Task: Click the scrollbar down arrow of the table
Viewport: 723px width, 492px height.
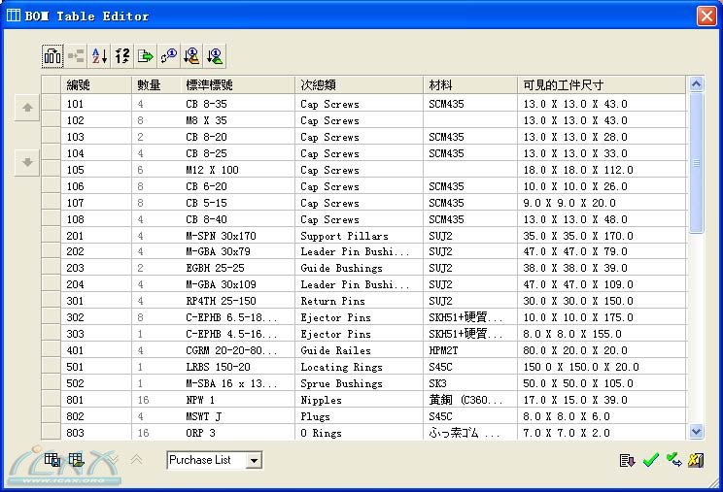Action: point(696,432)
